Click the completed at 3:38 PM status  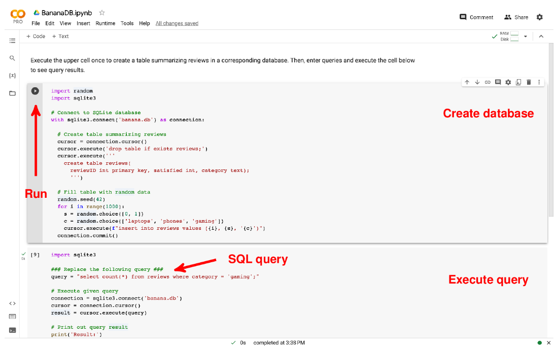(279, 343)
